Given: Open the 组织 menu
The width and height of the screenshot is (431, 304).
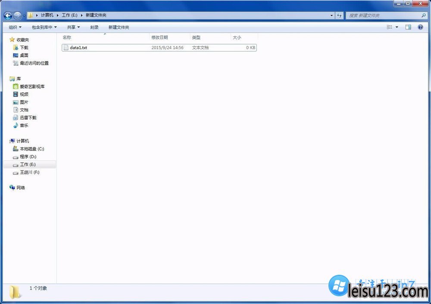Looking at the screenshot, I should (x=15, y=27).
